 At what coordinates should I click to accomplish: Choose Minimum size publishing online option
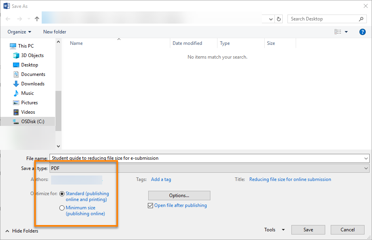pyautogui.click(x=62, y=208)
